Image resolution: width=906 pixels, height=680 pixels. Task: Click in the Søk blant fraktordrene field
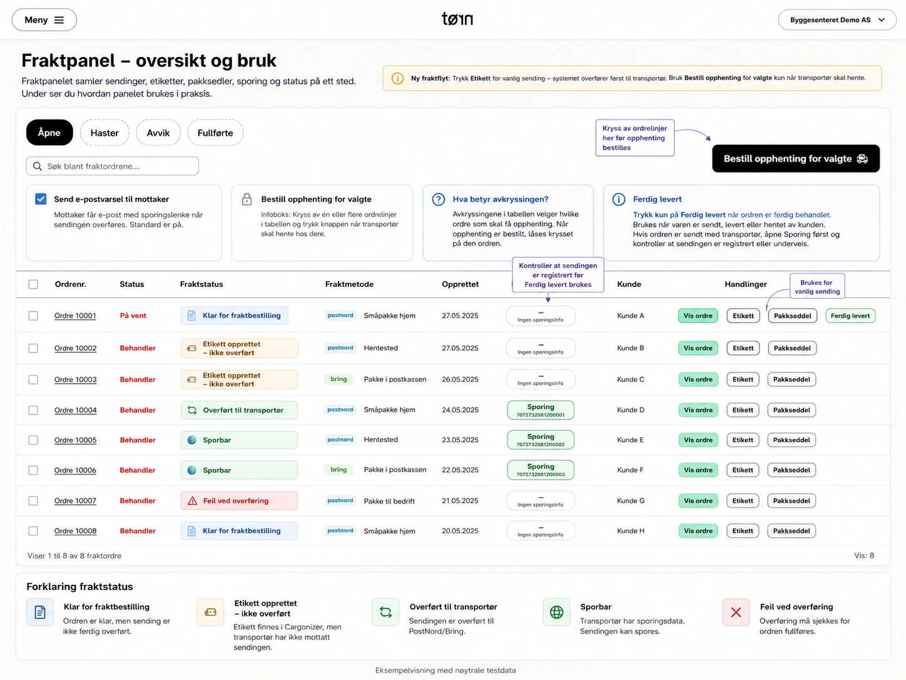[x=113, y=166]
